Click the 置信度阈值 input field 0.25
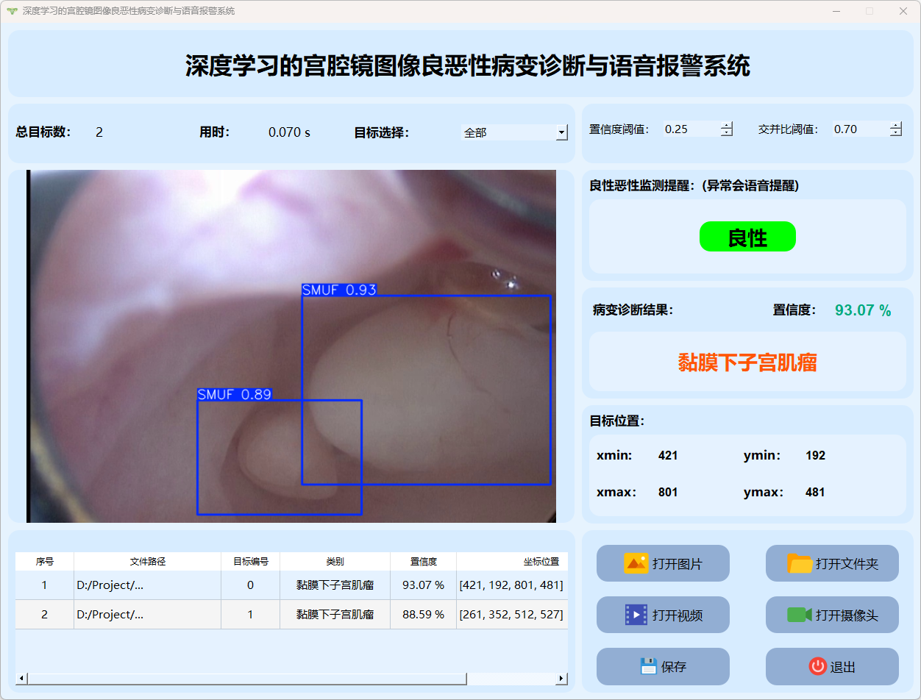 tap(691, 129)
